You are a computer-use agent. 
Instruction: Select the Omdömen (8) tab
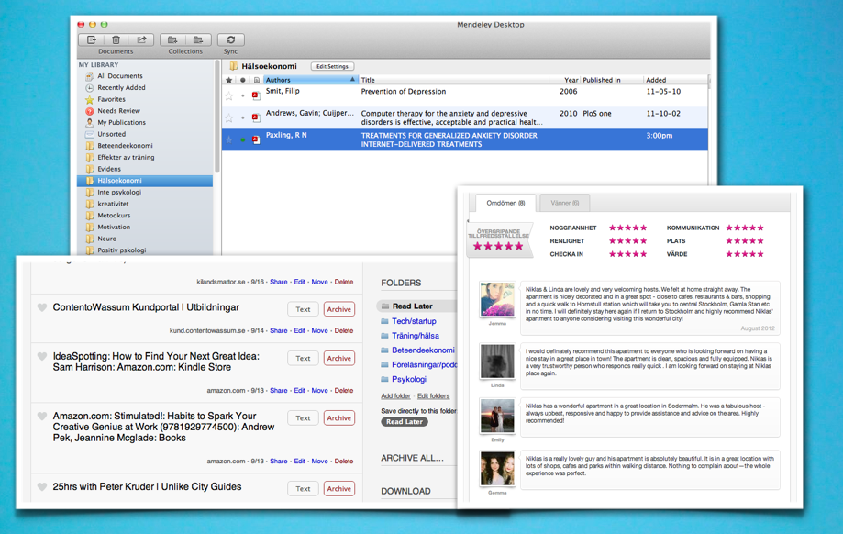point(505,203)
